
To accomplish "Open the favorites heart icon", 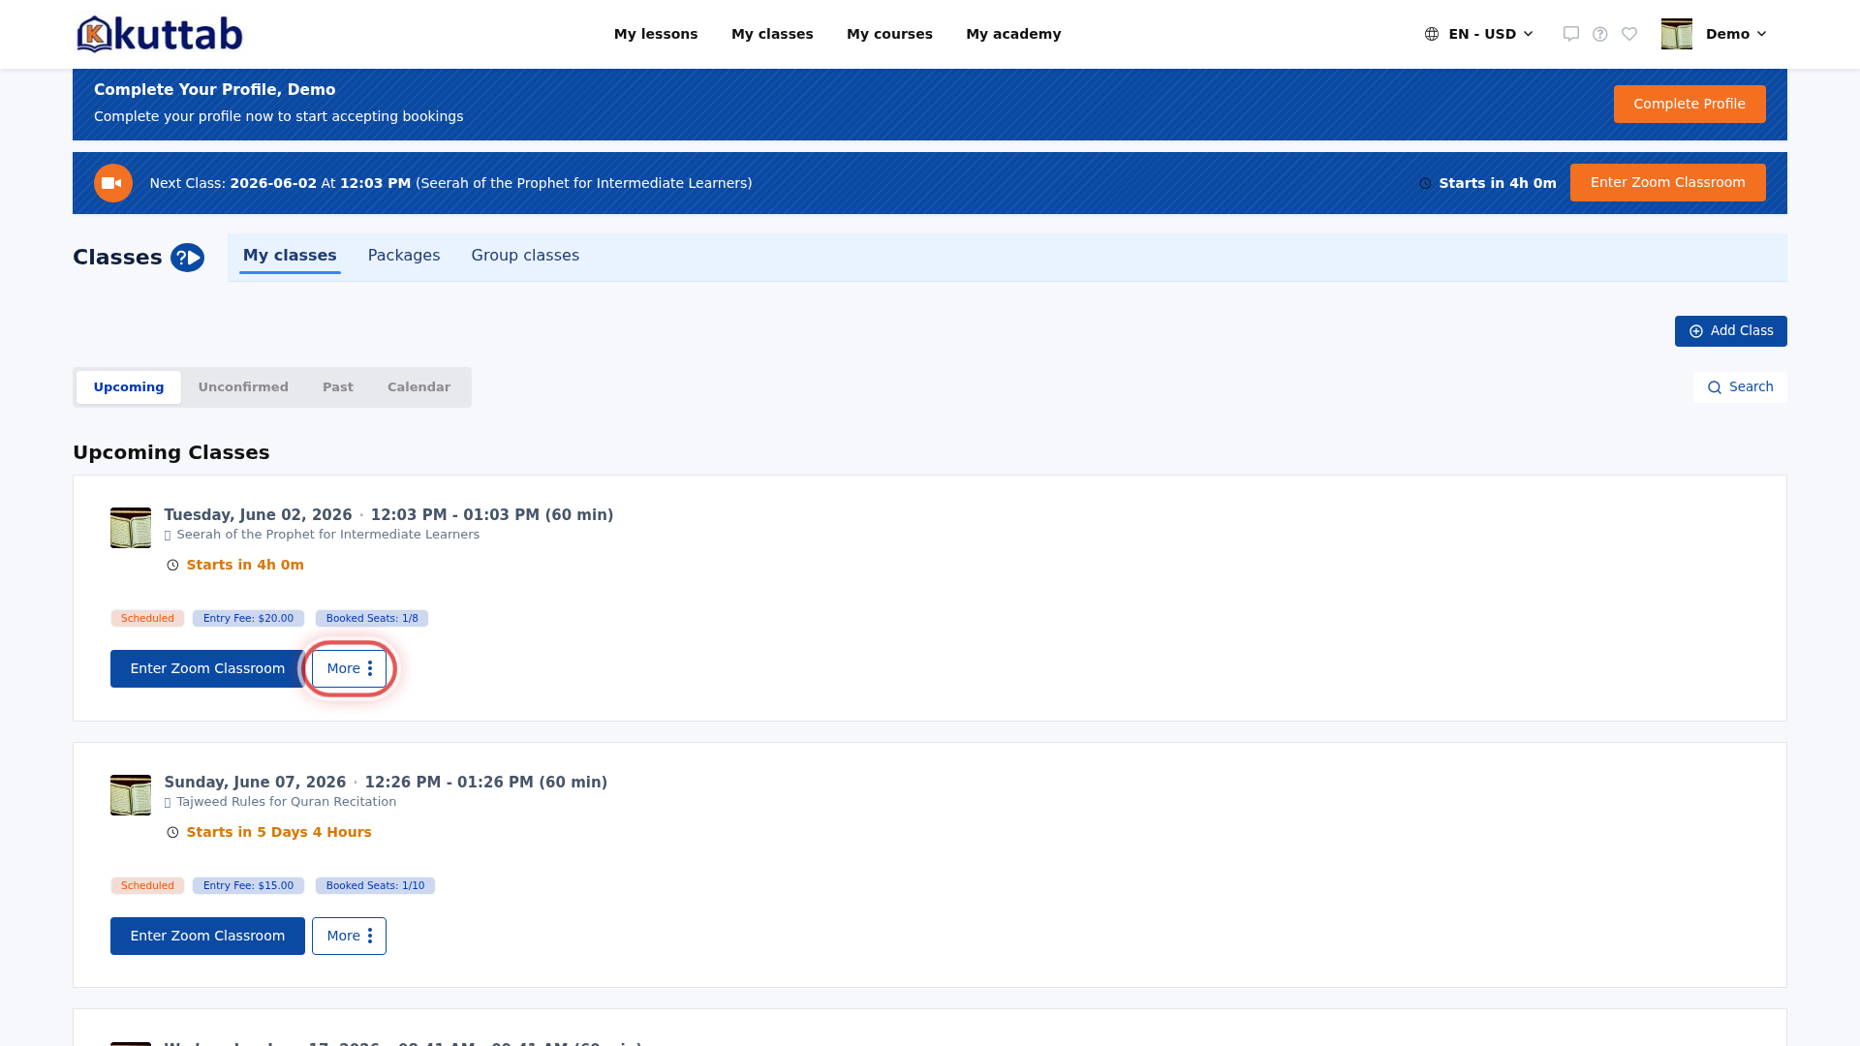I will click(x=1629, y=34).
